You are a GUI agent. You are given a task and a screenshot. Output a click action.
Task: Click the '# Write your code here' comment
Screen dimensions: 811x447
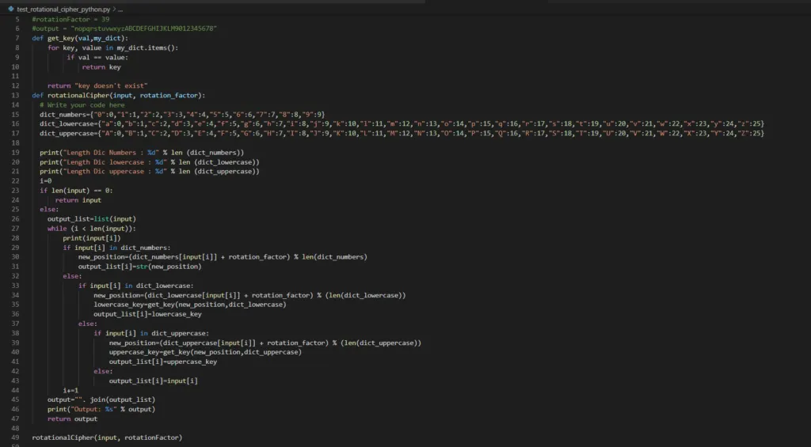point(82,105)
